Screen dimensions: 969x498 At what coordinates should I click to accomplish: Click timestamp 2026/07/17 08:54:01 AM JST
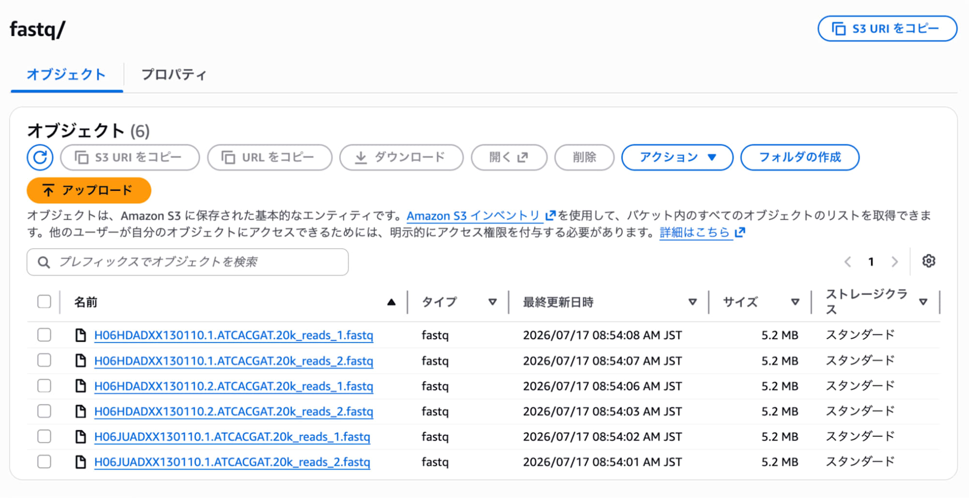602,462
